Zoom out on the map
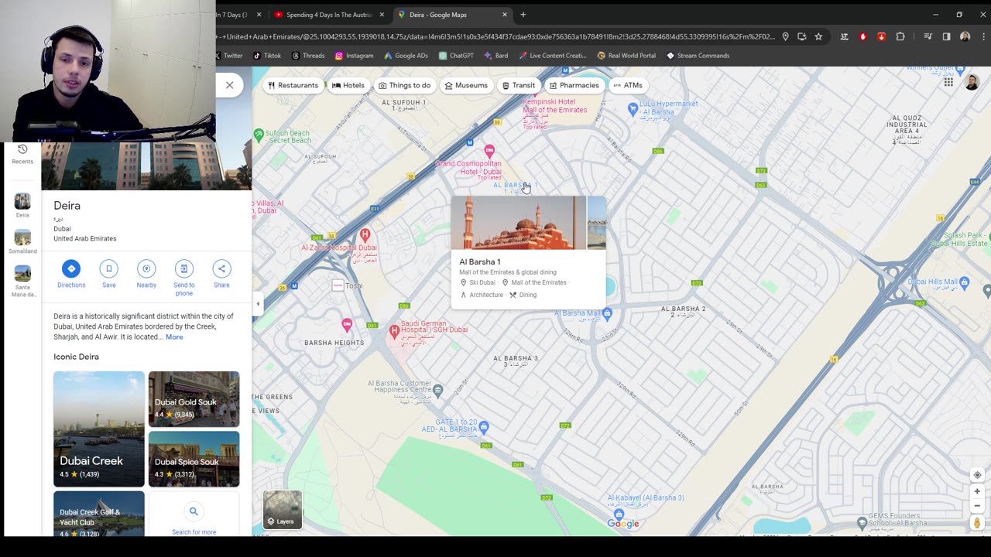Image resolution: width=991 pixels, height=557 pixels. [977, 505]
